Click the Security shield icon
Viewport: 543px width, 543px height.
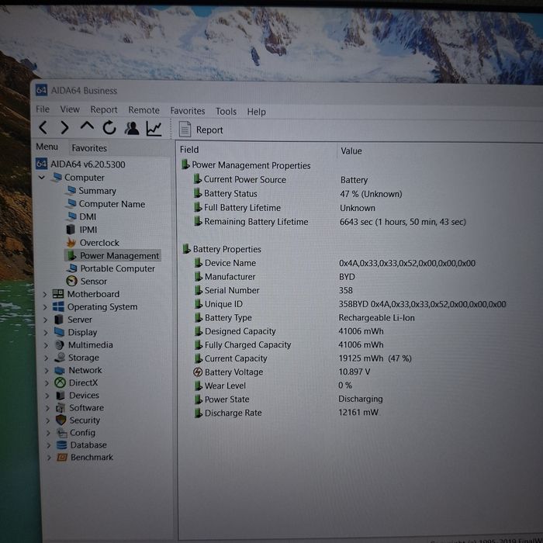61,420
